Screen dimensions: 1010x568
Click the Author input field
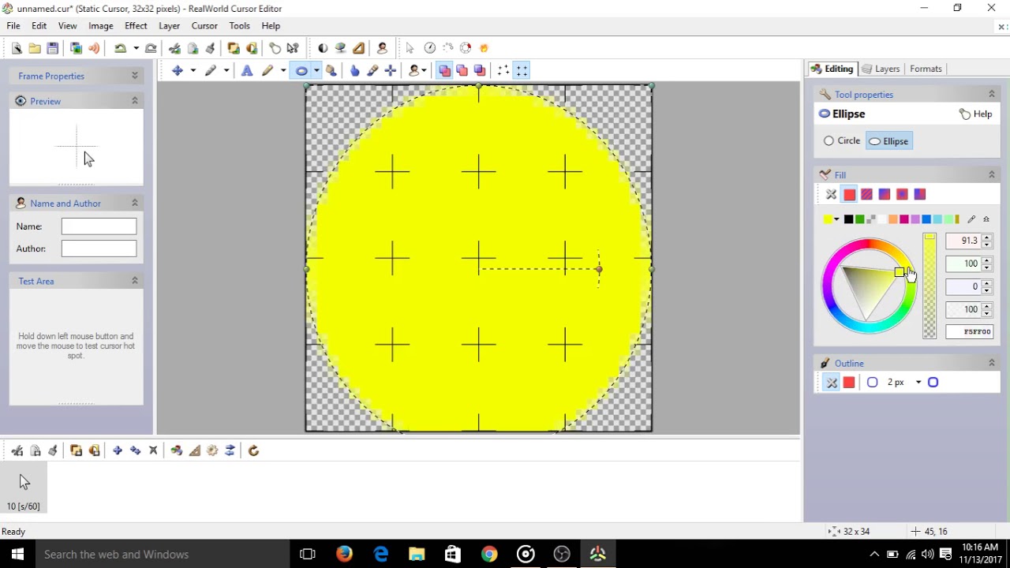[99, 248]
